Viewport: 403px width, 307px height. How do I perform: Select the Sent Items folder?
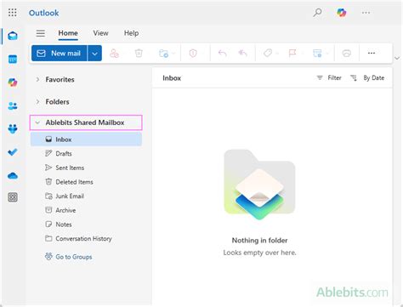86,168
